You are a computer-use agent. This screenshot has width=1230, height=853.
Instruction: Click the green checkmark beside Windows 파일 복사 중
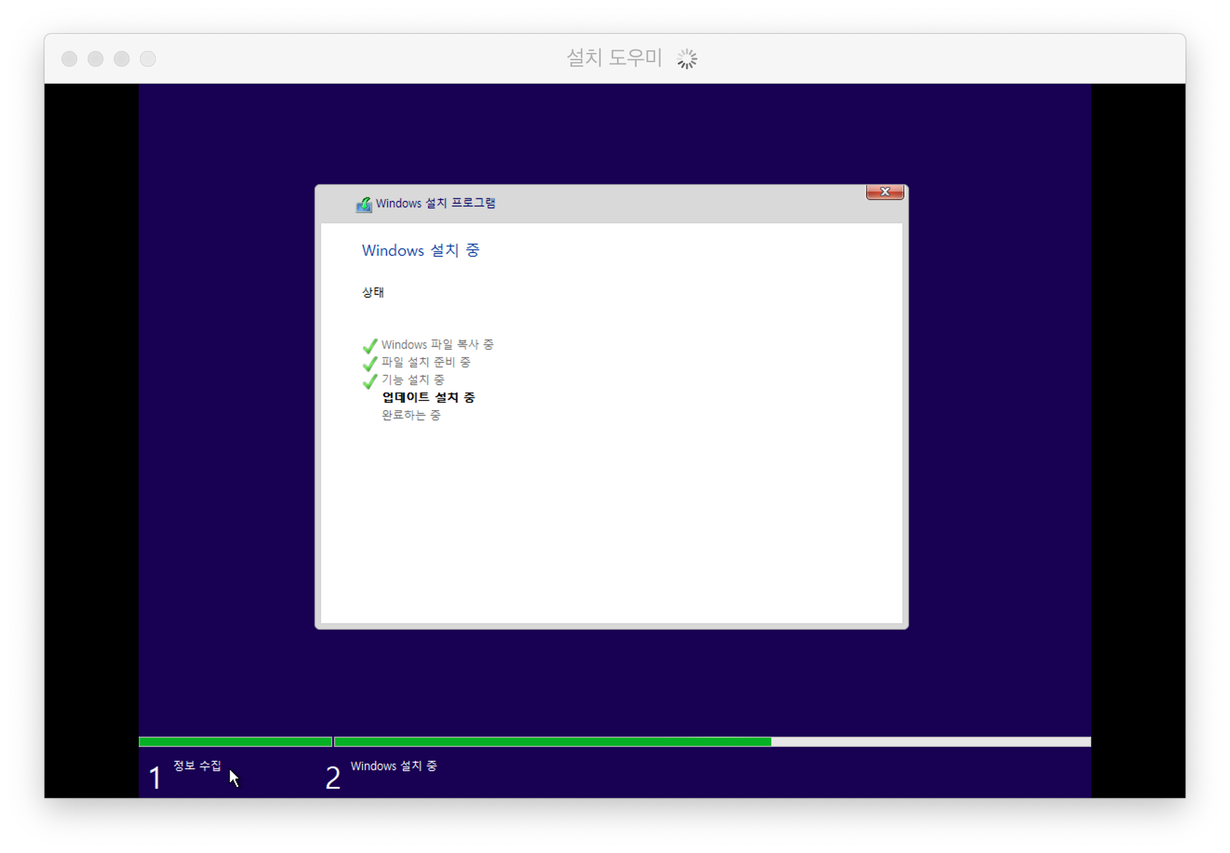tap(370, 345)
